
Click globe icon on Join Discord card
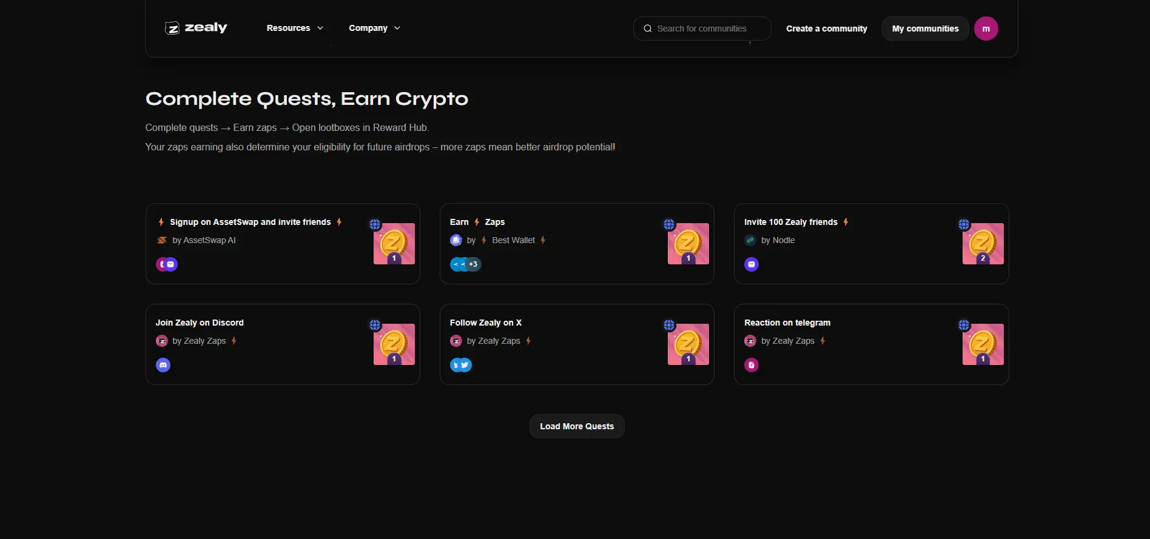click(375, 325)
